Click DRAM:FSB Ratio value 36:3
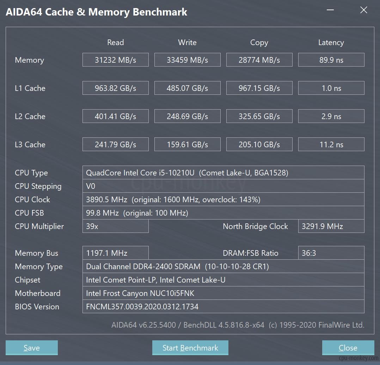 (x=331, y=253)
